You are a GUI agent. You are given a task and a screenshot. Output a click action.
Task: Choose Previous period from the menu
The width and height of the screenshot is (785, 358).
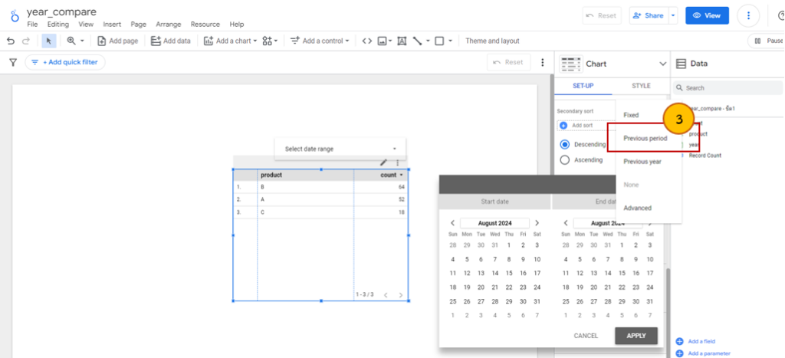pos(645,139)
